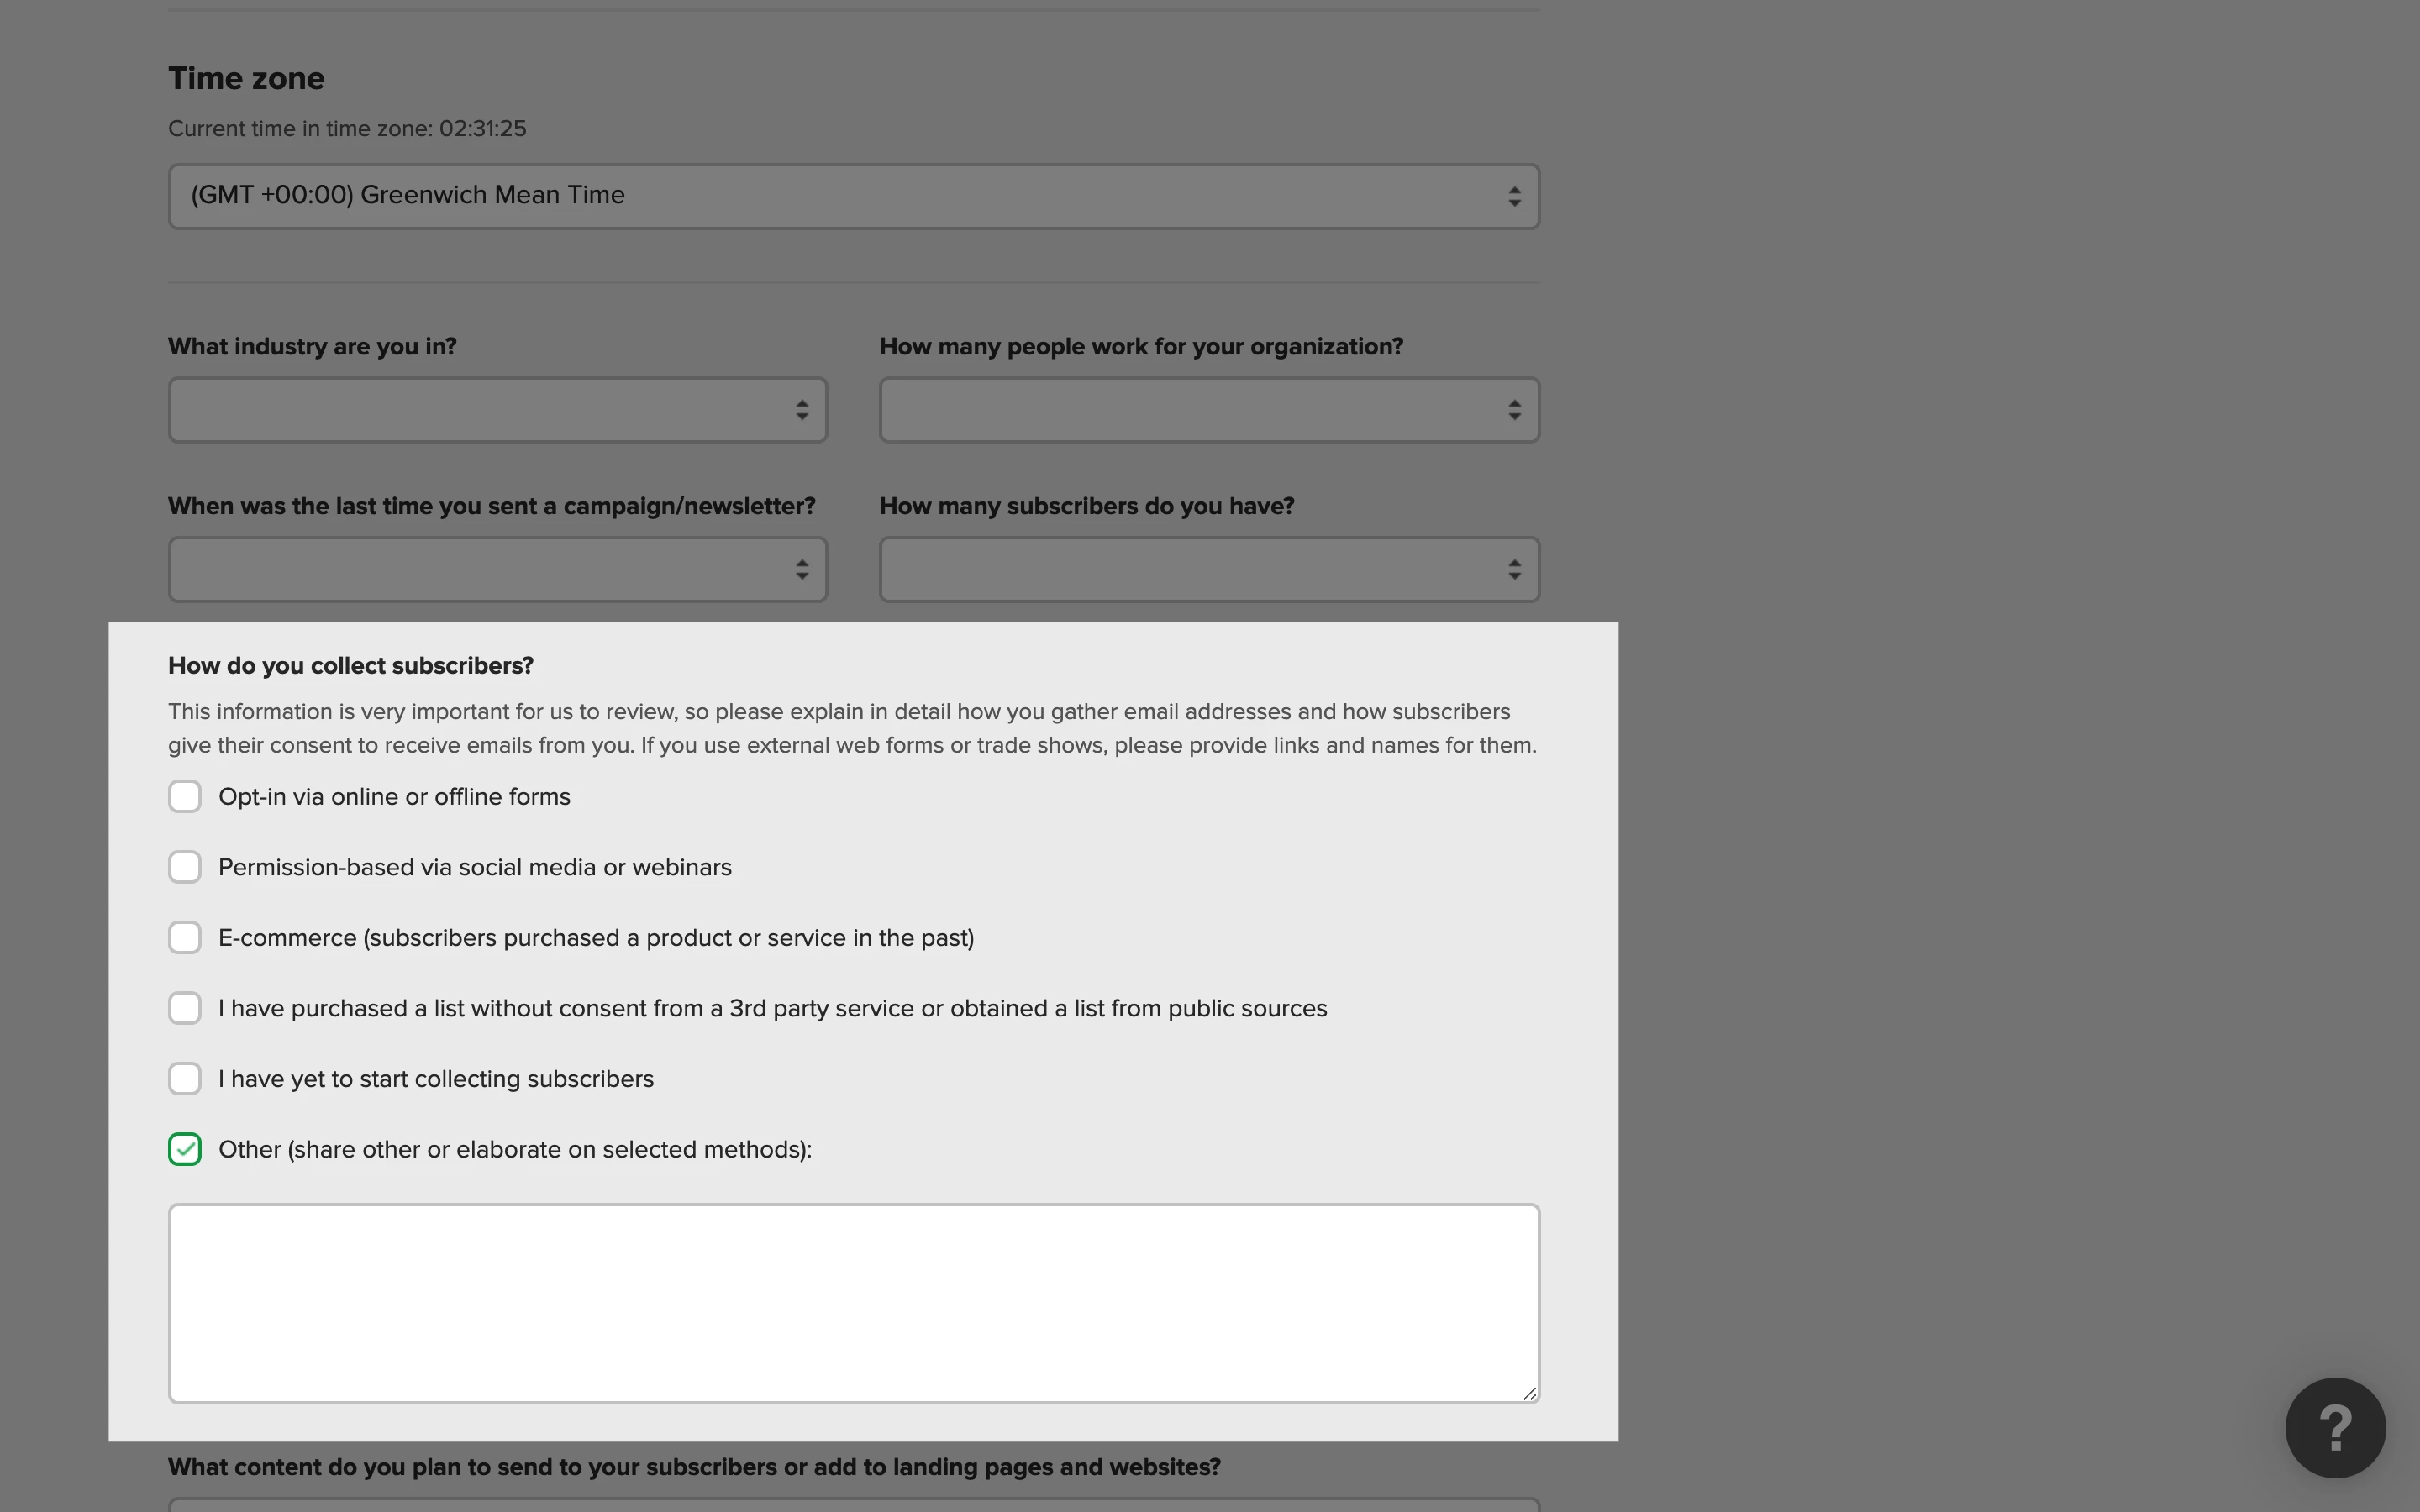Click the subscriber count dropdown arrows icon
Viewport: 2420px width, 1512px height.
click(1514, 570)
